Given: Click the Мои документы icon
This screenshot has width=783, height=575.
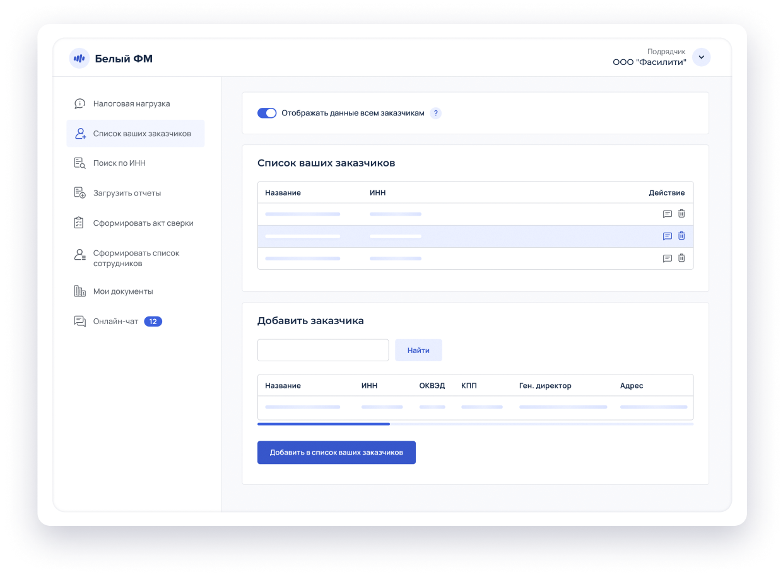Looking at the screenshot, I should click(79, 291).
